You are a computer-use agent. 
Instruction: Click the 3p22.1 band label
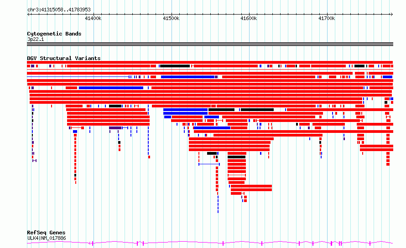pyautogui.click(x=36, y=39)
